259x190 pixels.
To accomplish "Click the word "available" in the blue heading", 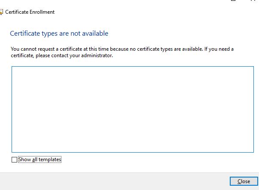I will (94, 34).
